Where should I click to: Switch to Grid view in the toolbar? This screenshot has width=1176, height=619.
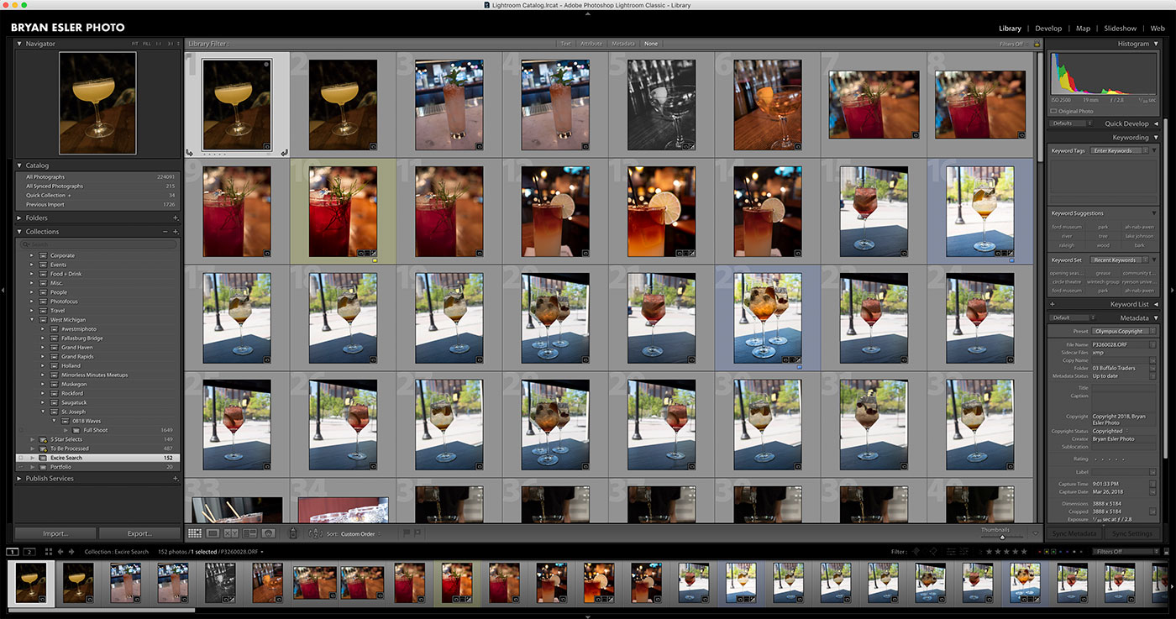194,533
